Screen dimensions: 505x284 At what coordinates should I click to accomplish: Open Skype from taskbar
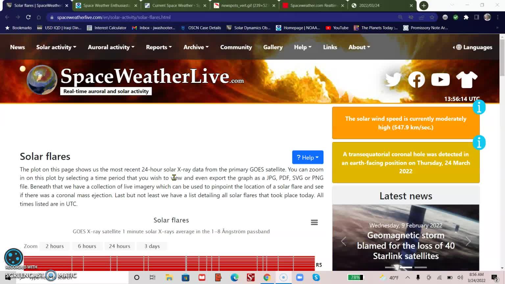[316, 277]
